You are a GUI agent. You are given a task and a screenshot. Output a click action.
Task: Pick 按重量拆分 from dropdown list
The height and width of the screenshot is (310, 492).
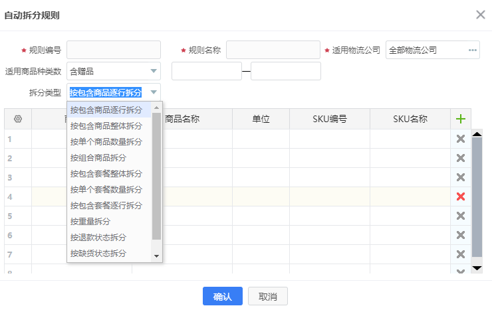(109, 222)
